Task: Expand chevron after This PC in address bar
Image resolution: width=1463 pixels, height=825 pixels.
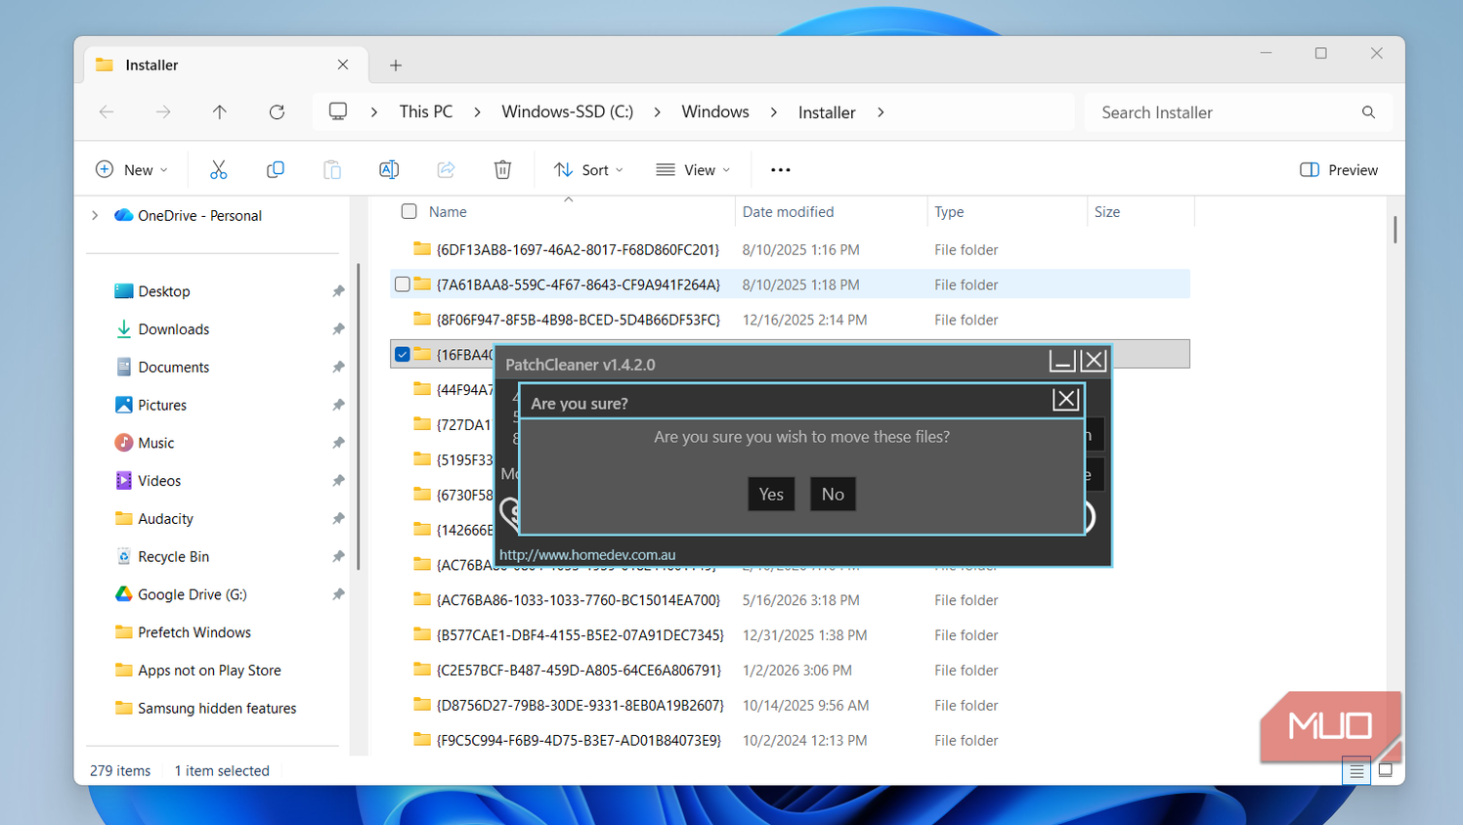Action: [477, 112]
